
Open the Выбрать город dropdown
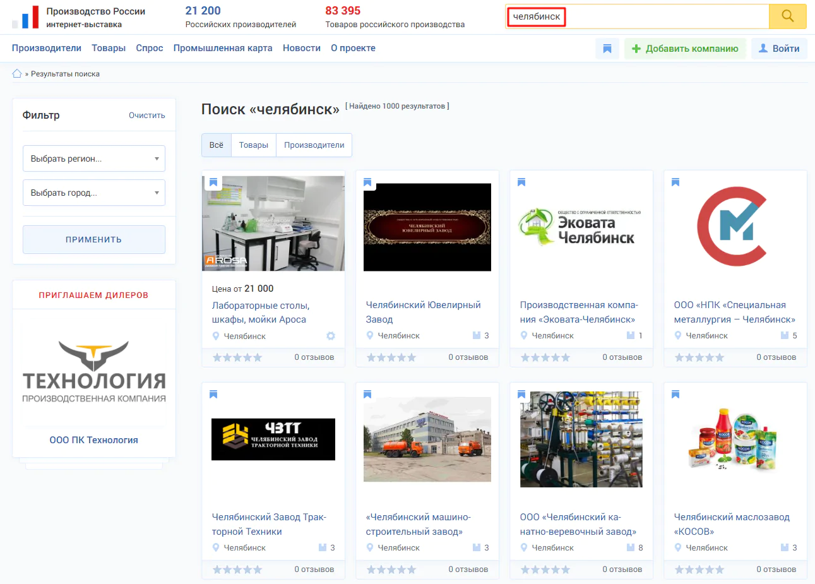[x=94, y=193]
